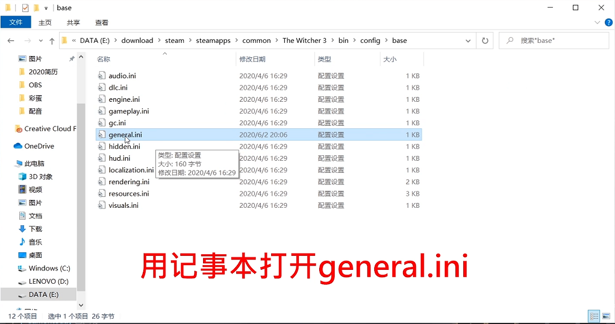Open the 查看 ribbon tab
615x324 pixels.
click(x=102, y=23)
